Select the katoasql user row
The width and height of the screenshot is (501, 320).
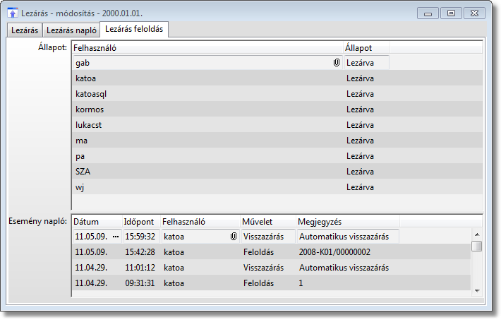[x=277, y=94]
